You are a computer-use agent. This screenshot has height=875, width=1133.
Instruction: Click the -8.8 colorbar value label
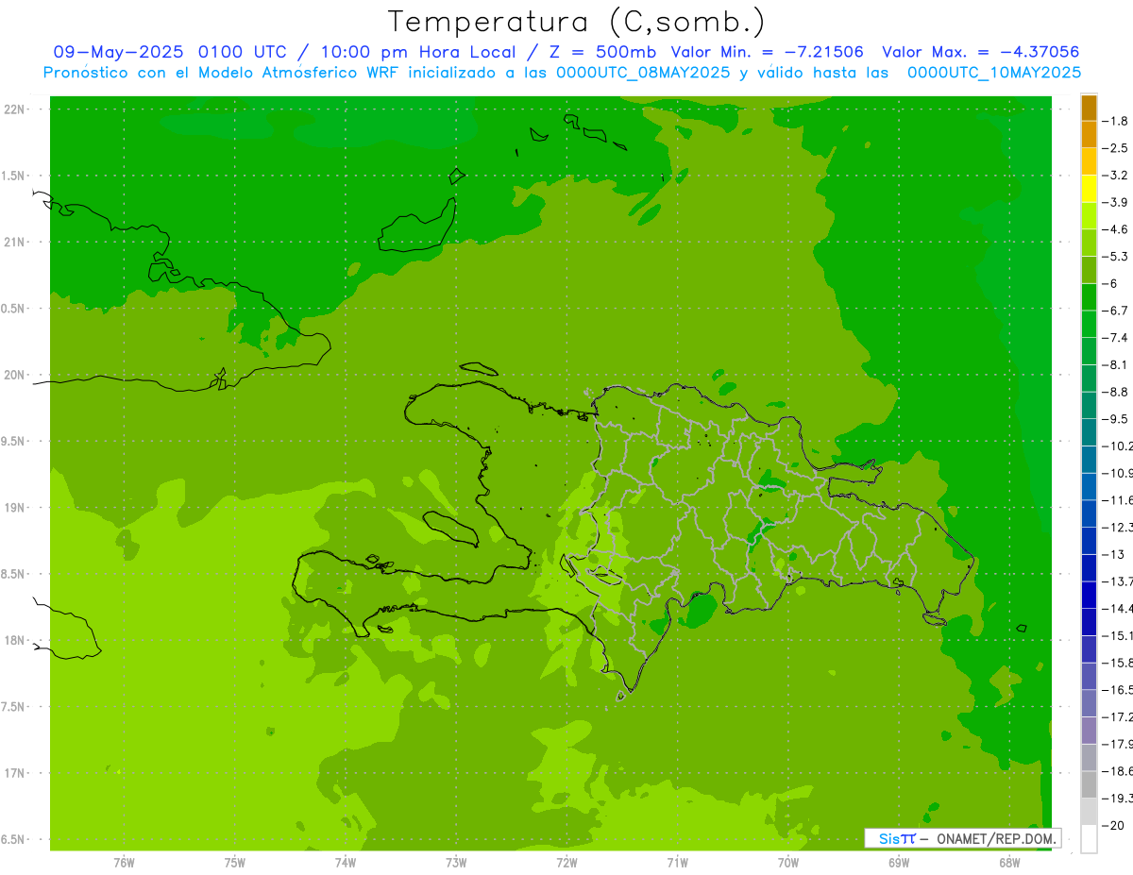(1115, 392)
